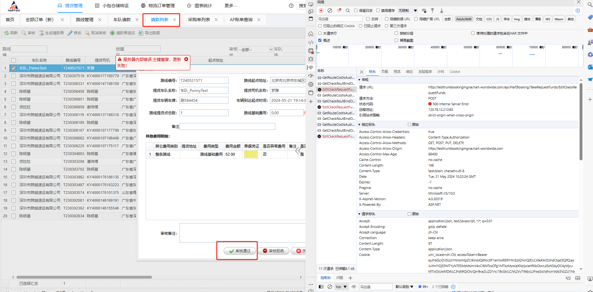Screen dimensions: 593x292
Task: Dismiss the red server error toast
Action: [x=186, y=59]
